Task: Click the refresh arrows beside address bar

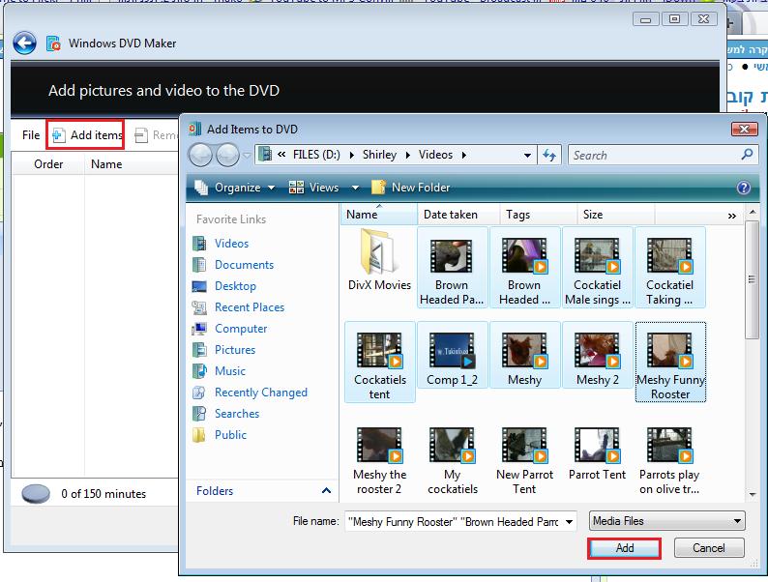Action: click(x=549, y=156)
